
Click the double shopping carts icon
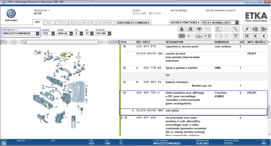pyautogui.click(x=235, y=29)
